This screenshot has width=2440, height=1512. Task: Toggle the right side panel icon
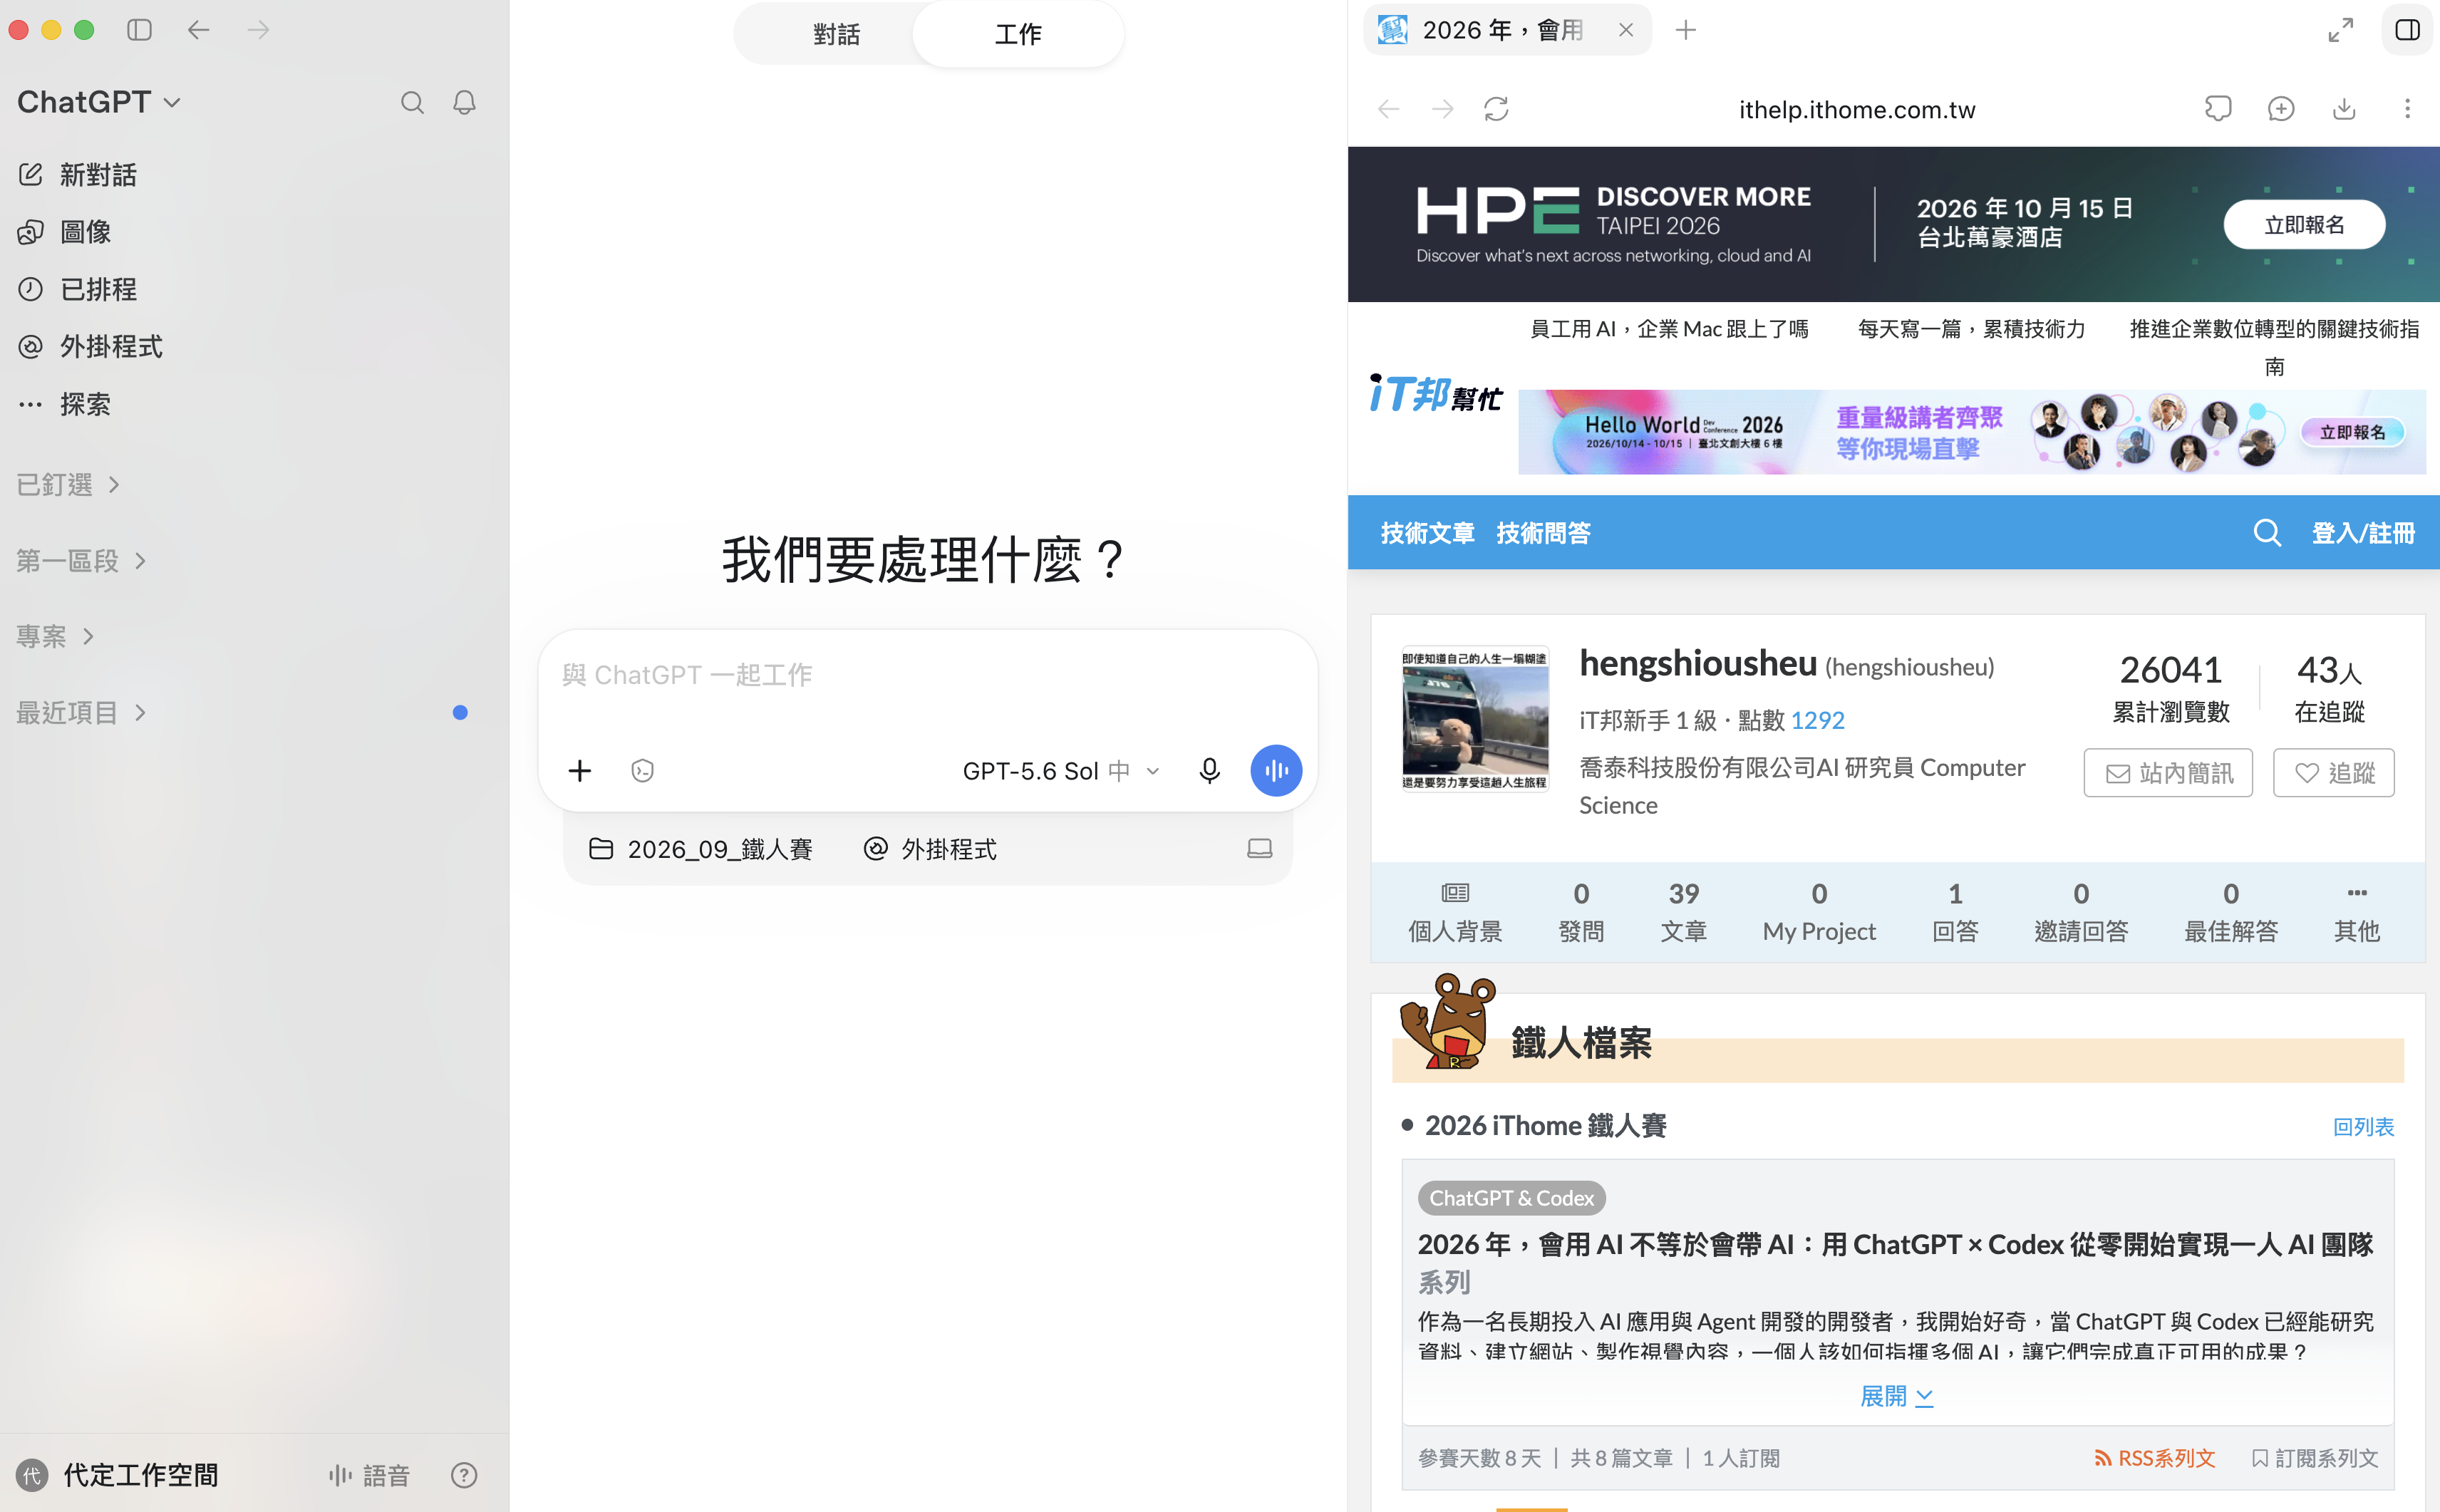[2408, 30]
